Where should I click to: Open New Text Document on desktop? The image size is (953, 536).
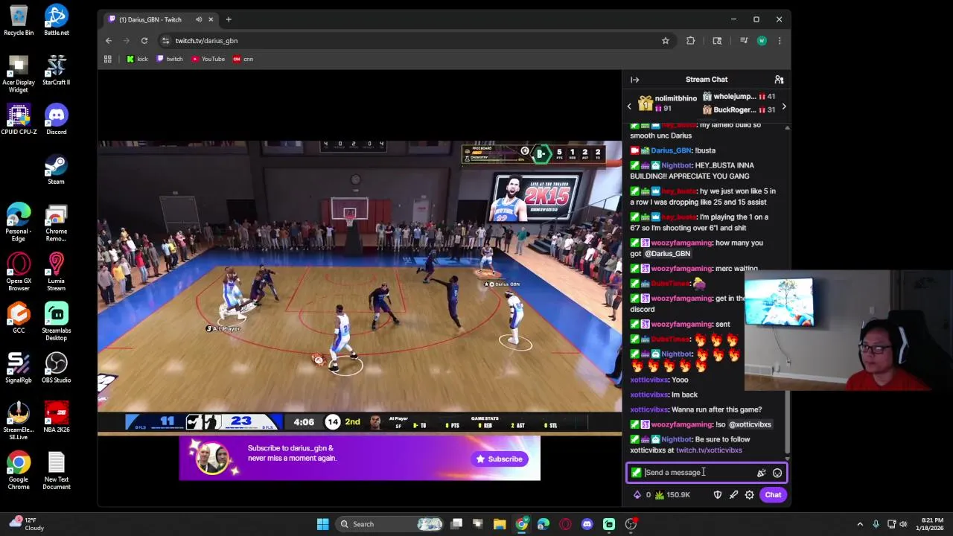tap(56, 470)
